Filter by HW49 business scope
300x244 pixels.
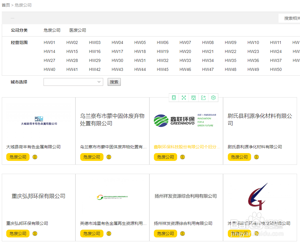[x=253, y=70]
